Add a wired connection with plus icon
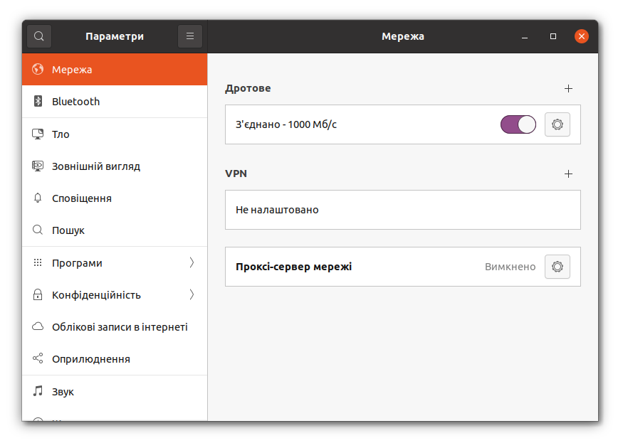The image size is (623, 448). [x=568, y=89]
